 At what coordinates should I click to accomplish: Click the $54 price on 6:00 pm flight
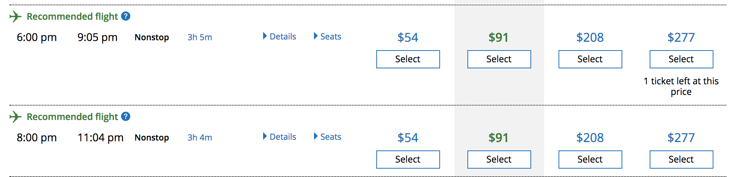tap(408, 37)
